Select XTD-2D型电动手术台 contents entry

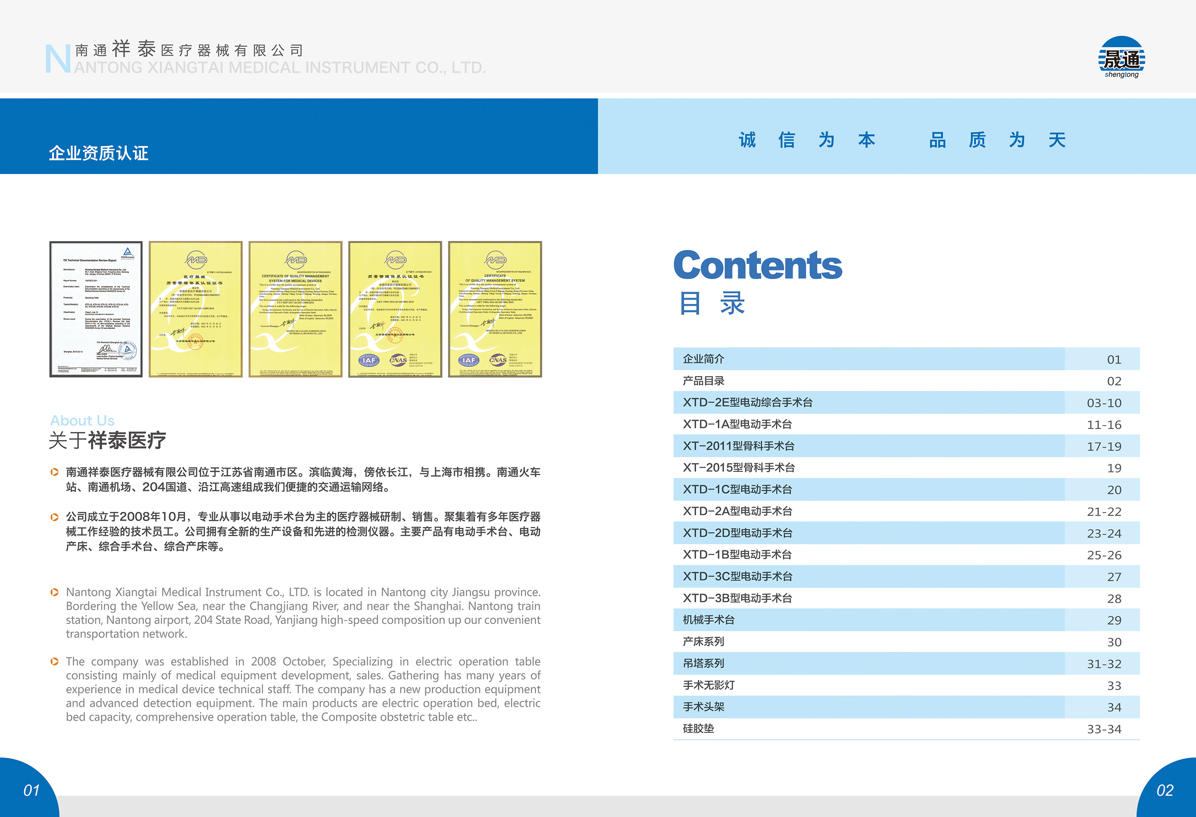(906, 533)
